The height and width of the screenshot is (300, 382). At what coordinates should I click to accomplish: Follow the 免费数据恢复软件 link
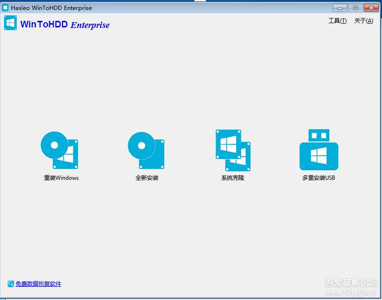click(x=38, y=284)
